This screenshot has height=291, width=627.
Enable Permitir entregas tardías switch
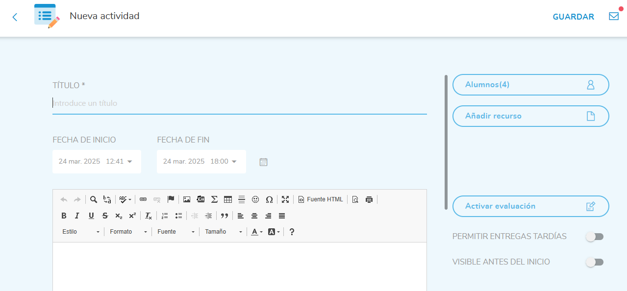(x=594, y=237)
